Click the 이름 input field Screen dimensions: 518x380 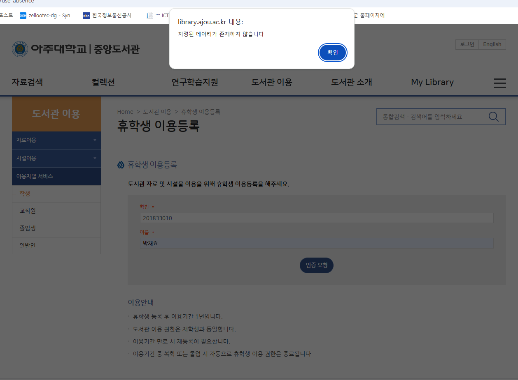(316, 244)
